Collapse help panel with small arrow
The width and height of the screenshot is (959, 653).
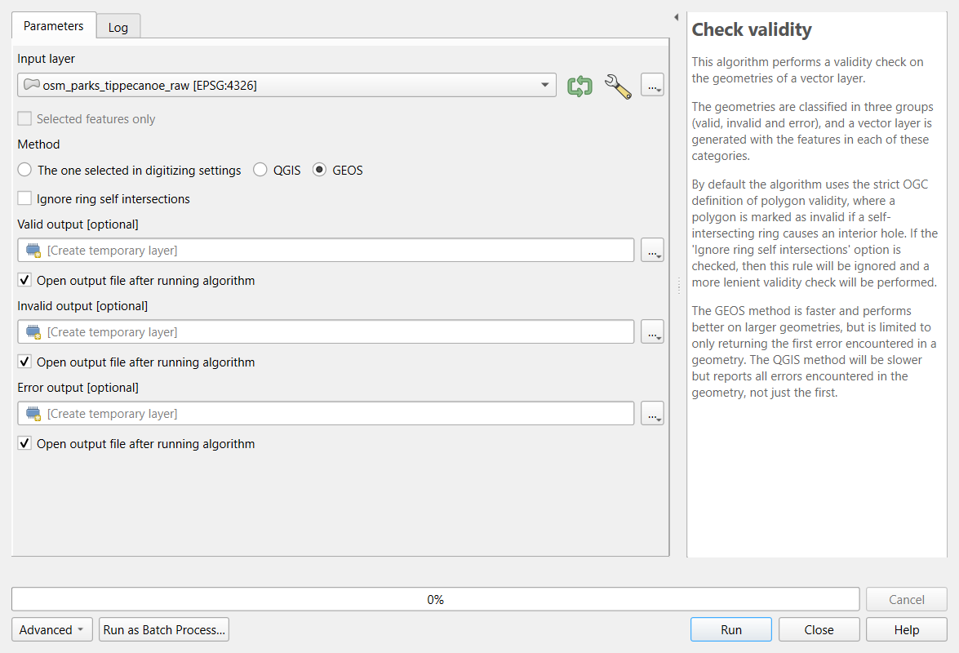click(x=676, y=17)
